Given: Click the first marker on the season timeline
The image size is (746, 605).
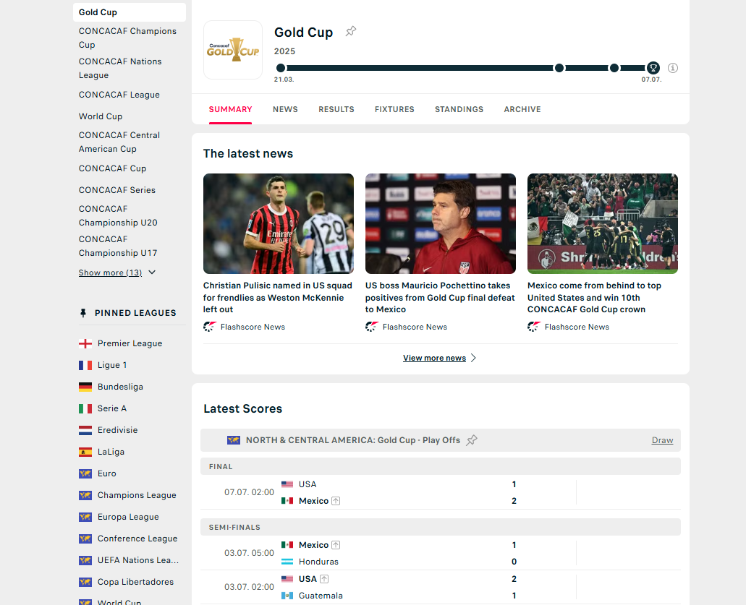Looking at the screenshot, I should coord(281,68).
